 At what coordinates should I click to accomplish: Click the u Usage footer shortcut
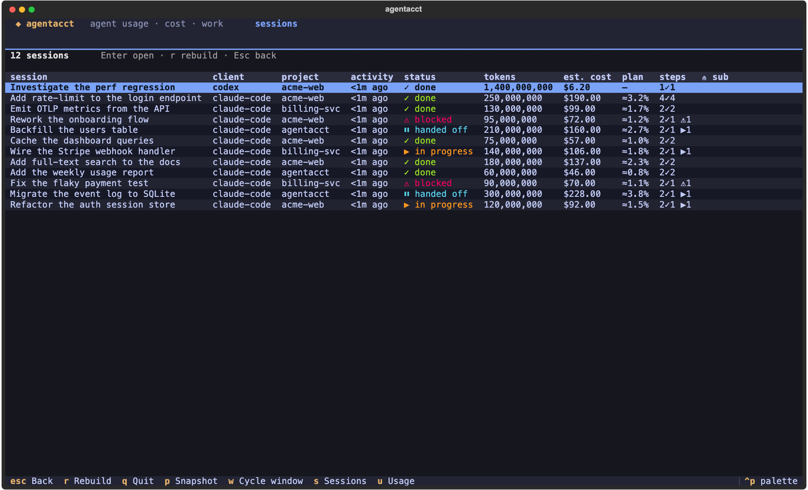[396, 481]
